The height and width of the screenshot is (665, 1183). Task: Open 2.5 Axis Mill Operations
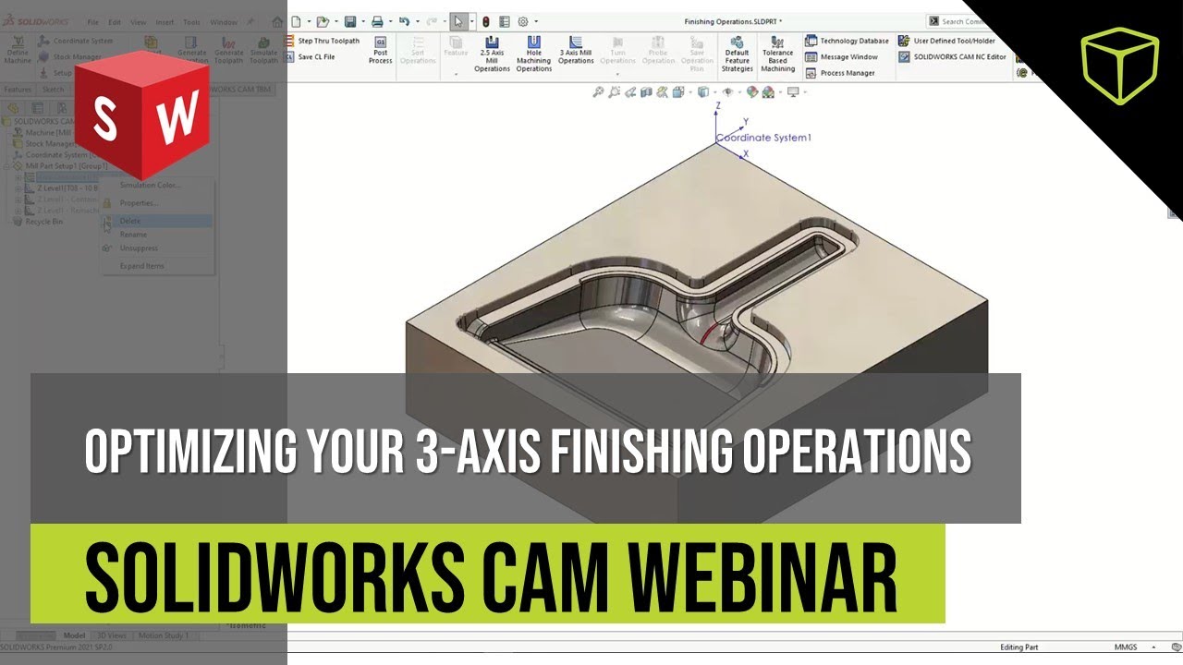pos(492,54)
